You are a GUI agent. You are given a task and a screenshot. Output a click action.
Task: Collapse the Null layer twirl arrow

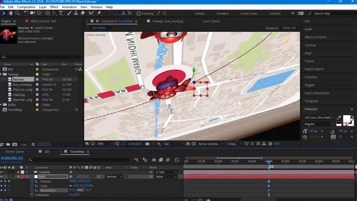pyautogui.click(x=18, y=176)
